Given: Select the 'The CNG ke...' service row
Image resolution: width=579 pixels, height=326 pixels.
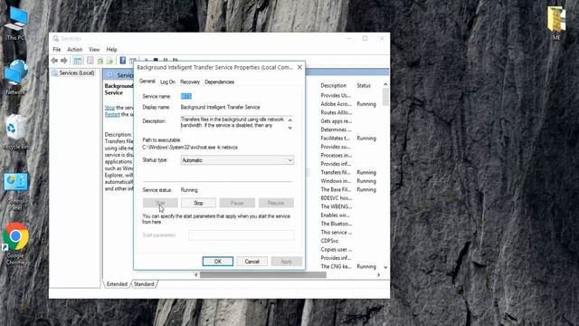Looking at the screenshot, I should (348, 266).
